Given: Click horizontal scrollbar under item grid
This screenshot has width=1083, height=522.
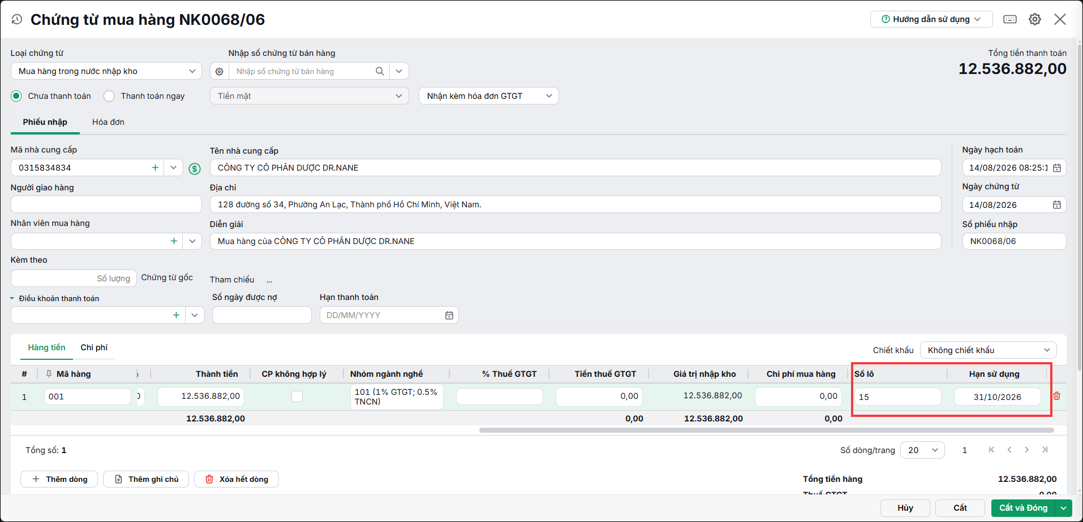Looking at the screenshot, I should pos(766,430).
